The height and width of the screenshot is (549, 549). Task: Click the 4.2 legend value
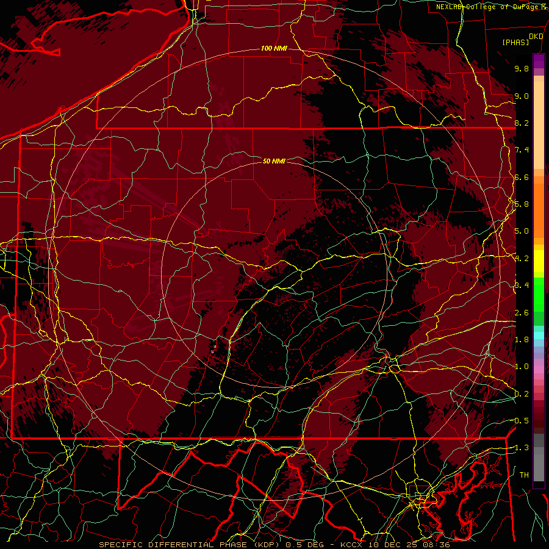click(522, 259)
